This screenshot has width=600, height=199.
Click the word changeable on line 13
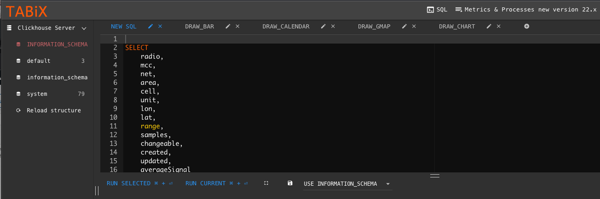click(160, 144)
